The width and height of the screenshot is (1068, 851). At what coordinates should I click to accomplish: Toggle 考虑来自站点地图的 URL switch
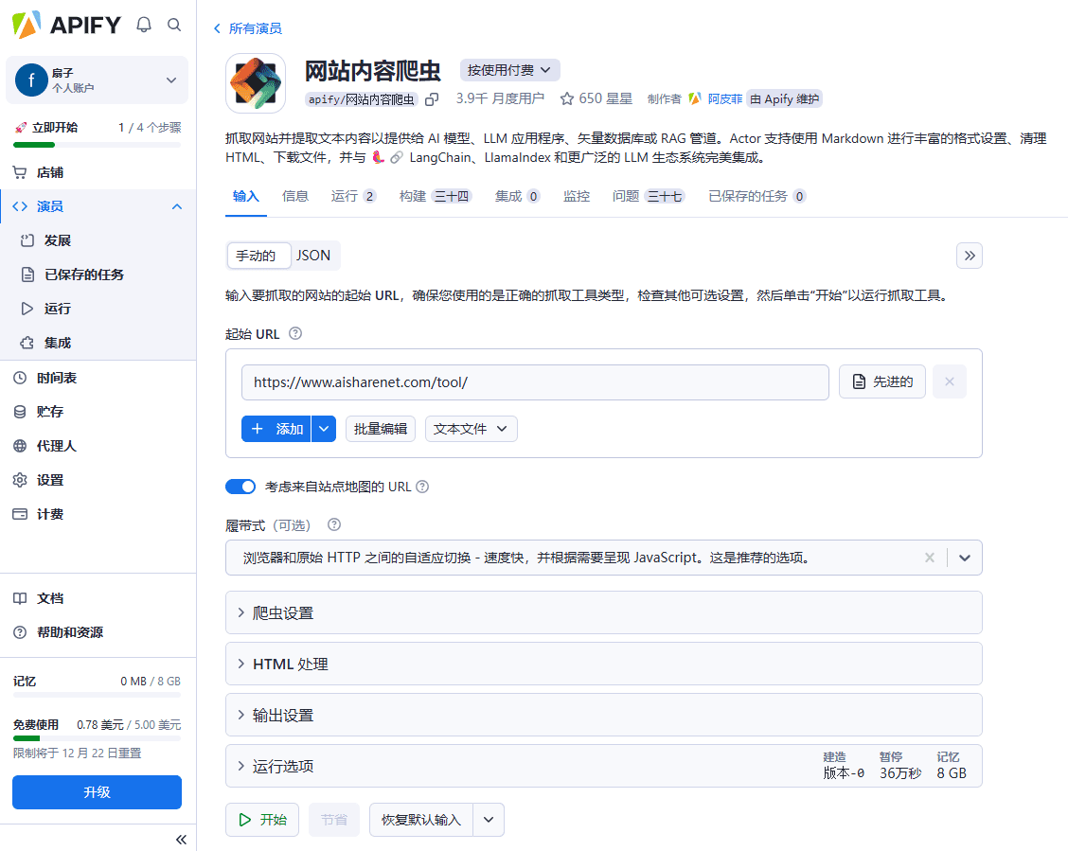(x=240, y=487)
